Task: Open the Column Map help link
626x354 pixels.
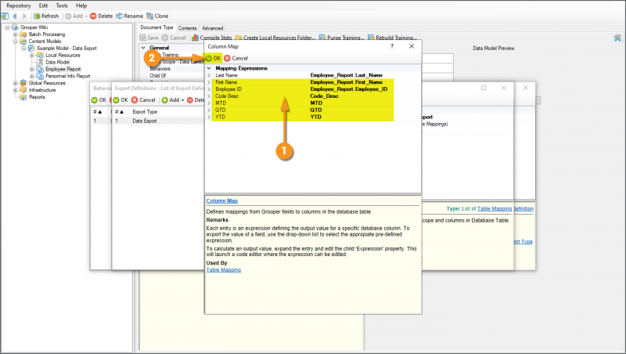Action: click(222, 201)
